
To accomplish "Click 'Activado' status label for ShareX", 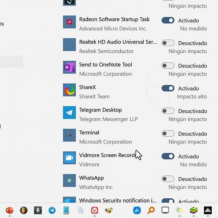I will tap(189, 88).
